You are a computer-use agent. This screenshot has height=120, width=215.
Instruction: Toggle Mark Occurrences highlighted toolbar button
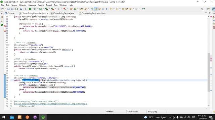[x=96, y=9]
